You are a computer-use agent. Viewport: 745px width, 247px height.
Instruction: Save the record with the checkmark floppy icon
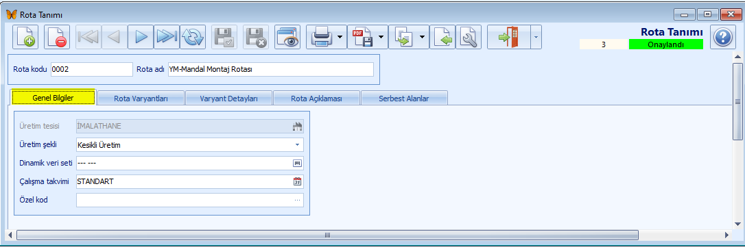click(x=224, y=37)
